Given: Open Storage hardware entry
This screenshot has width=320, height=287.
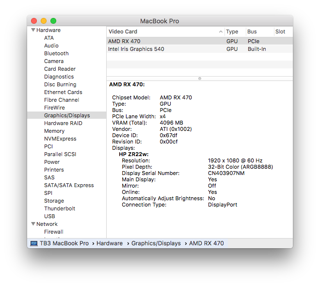Looking at the screenshot, I should pos(54,201).
